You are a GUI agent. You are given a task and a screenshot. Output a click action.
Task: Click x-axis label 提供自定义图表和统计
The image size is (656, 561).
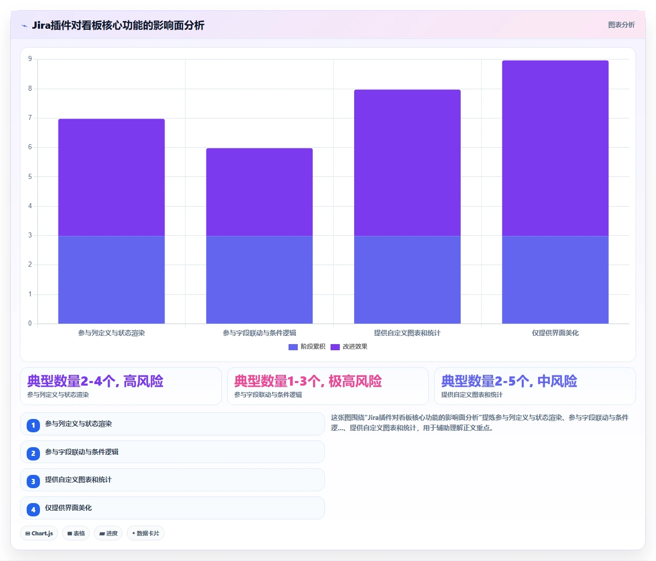[407, 333]
